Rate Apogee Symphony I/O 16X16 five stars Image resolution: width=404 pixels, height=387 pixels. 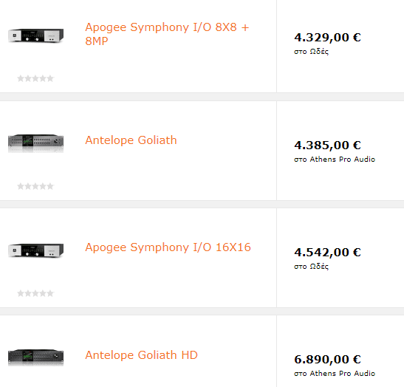coord(50,293)
